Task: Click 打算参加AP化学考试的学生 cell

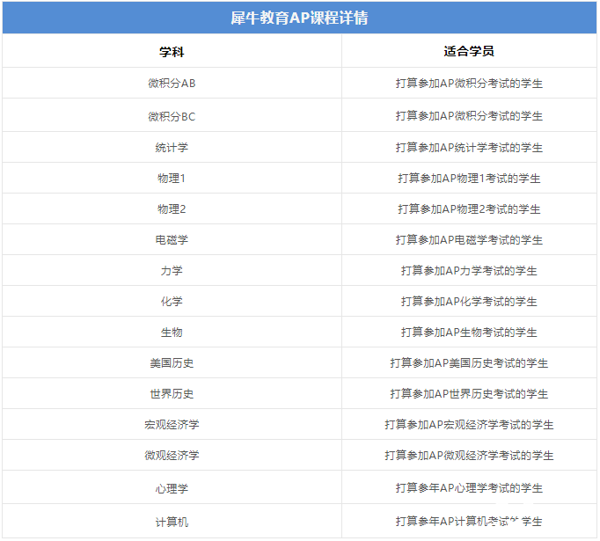Action: pos(469,301)
